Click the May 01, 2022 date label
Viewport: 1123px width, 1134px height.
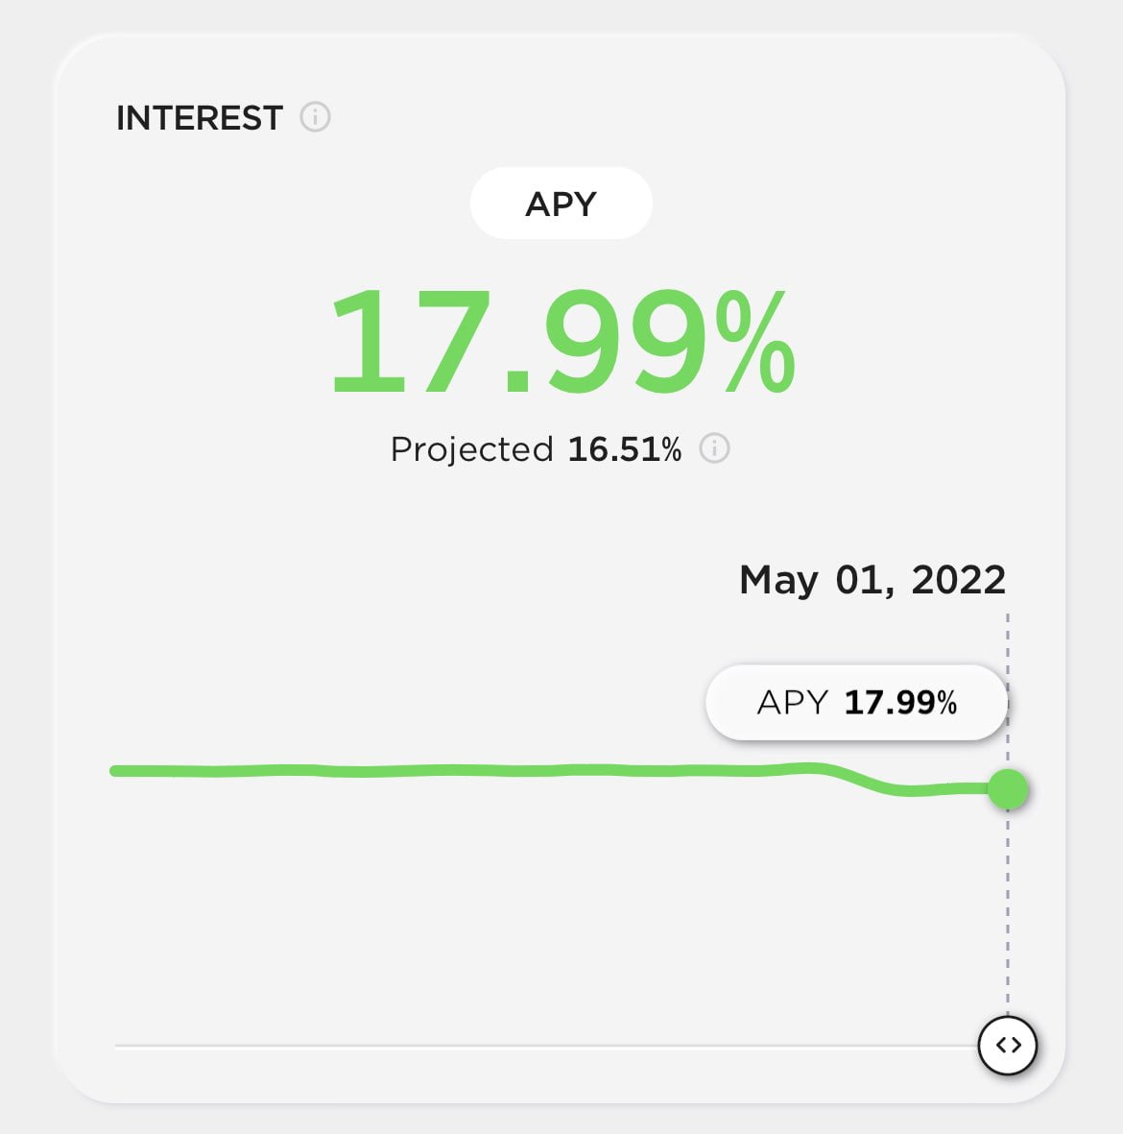(x=872, y=580)
